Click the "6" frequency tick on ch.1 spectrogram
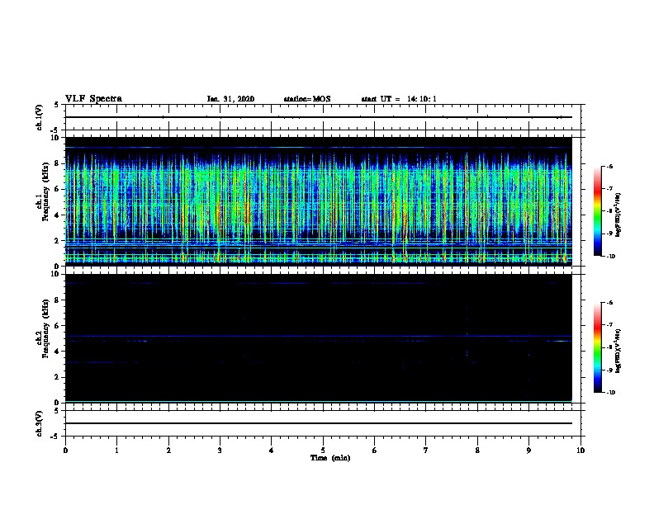Image resolution: width=654 pixels, height=505 pixels. click(57, 190)
